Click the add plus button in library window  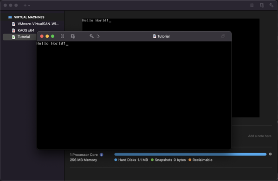[25, 5]
